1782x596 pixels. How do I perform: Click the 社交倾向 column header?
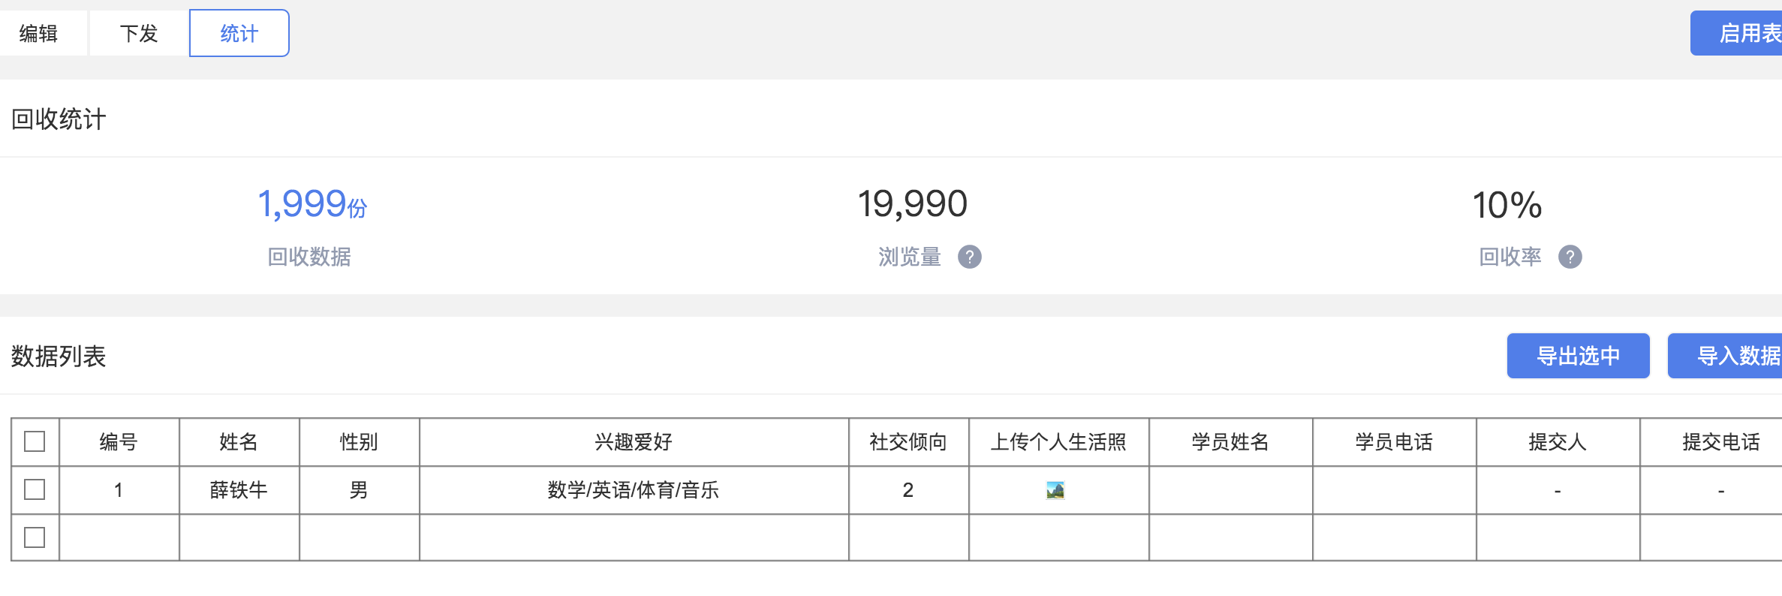pos(908,441)
